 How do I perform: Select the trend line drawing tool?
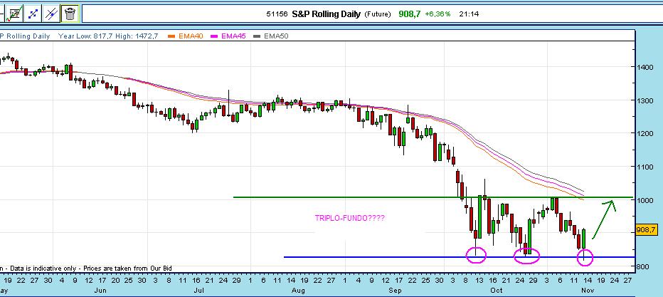point(33,14)
